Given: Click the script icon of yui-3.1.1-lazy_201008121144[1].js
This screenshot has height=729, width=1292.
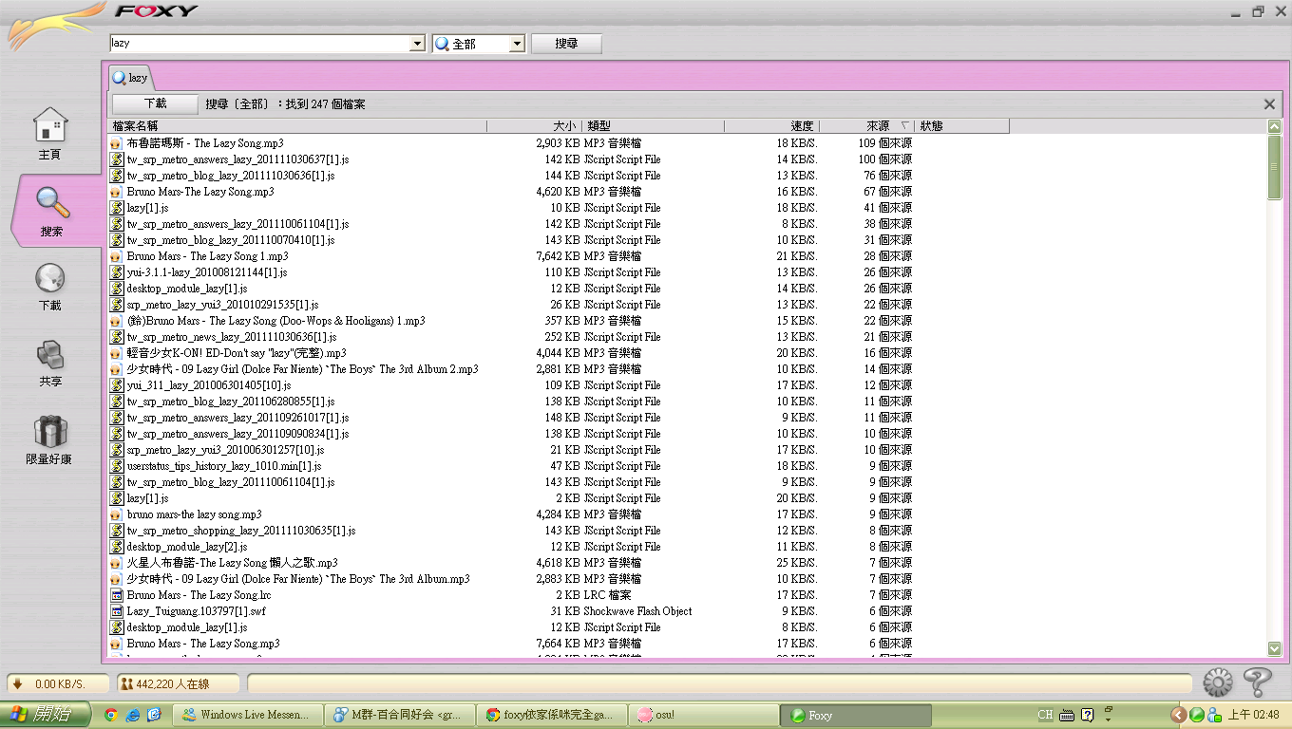Looking at the screenshot, I should click(117, 272).
